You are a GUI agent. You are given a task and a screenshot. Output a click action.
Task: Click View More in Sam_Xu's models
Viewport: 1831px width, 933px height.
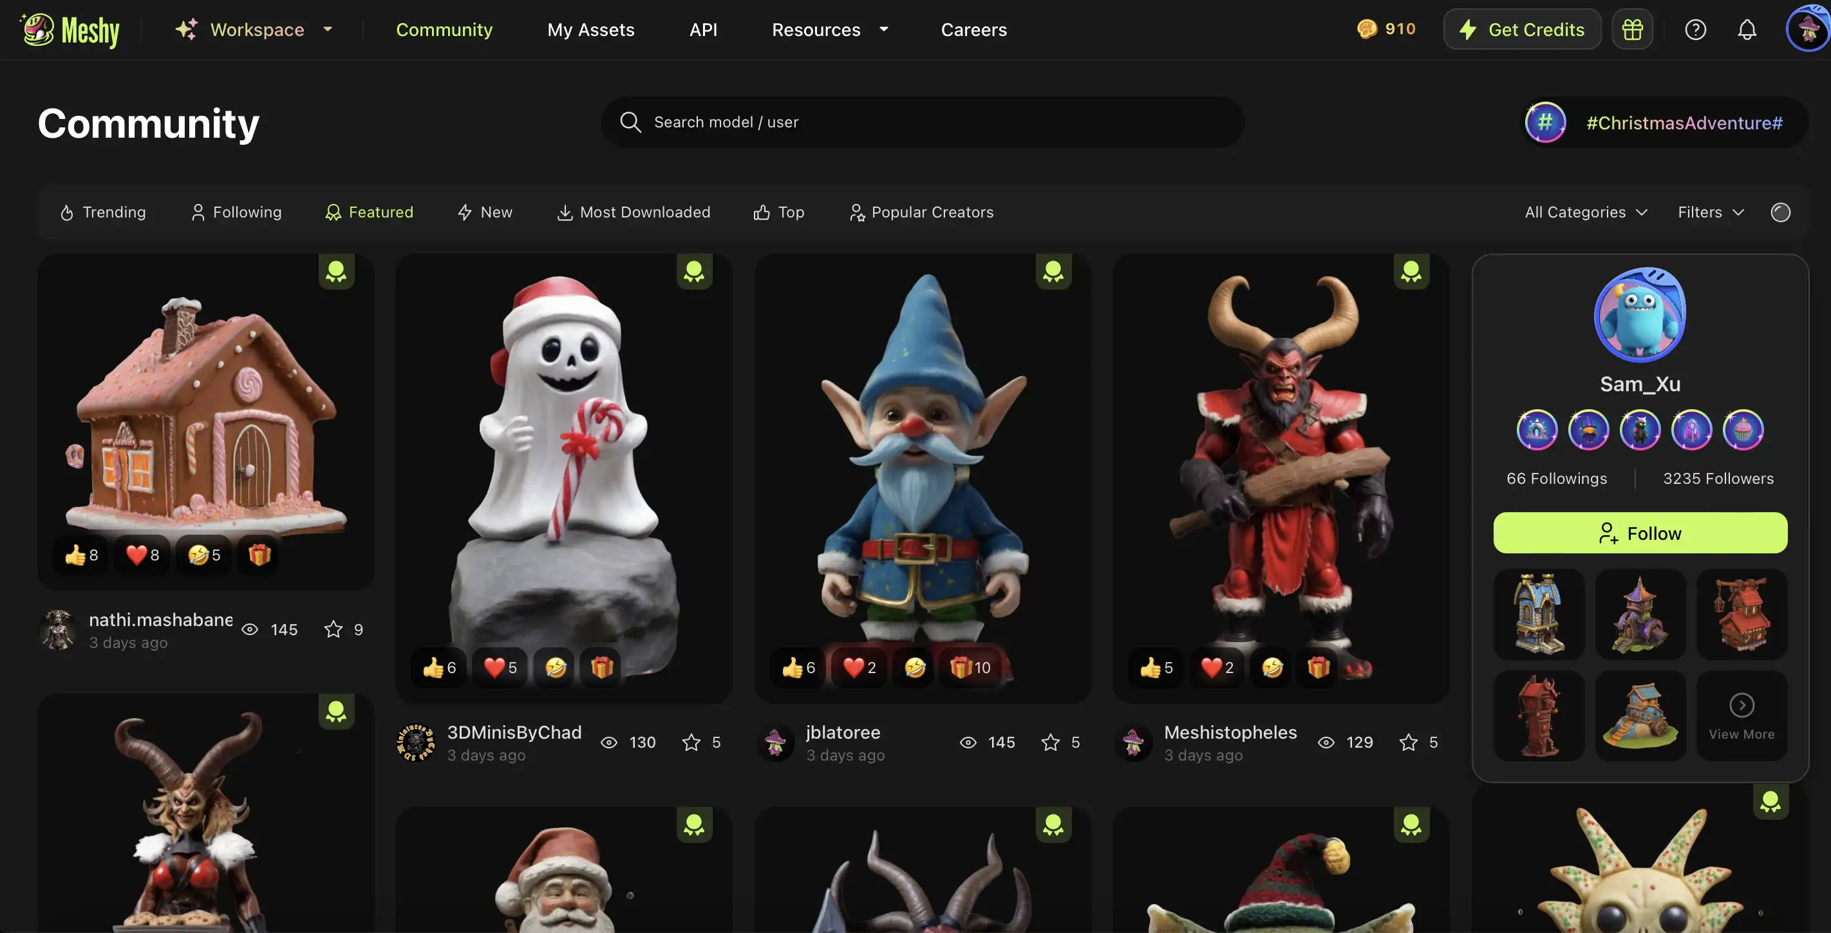pos(1742,716)
